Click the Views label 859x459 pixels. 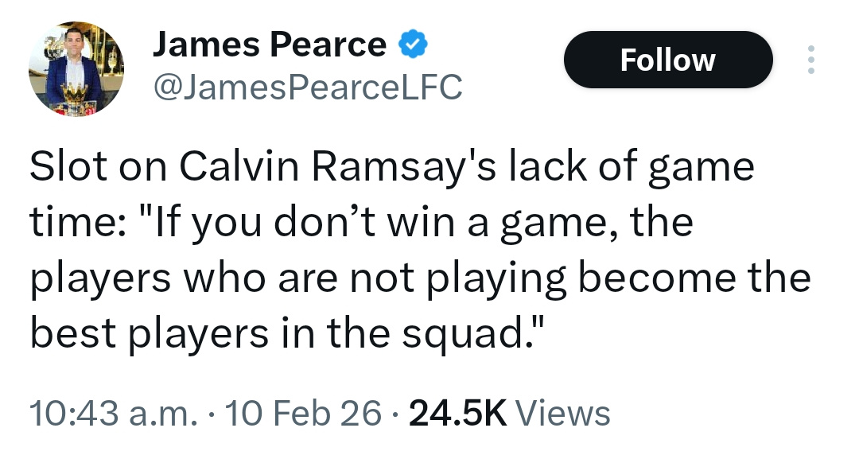pos(563,413)
